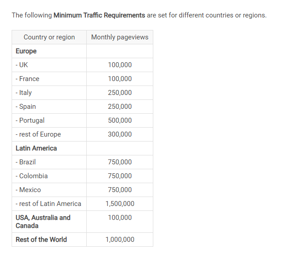Image resolution: width=282 pixels, height=253 pixels.
Task: Click the France pageviews value 100,000
Action: 120,79
